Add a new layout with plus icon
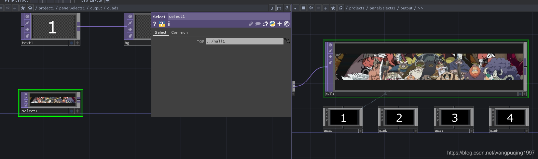The image size is (538, 159). click(107, 1)
